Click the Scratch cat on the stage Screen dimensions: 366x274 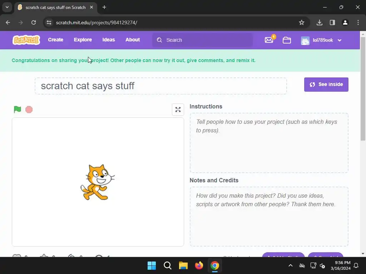pos(97,182)
